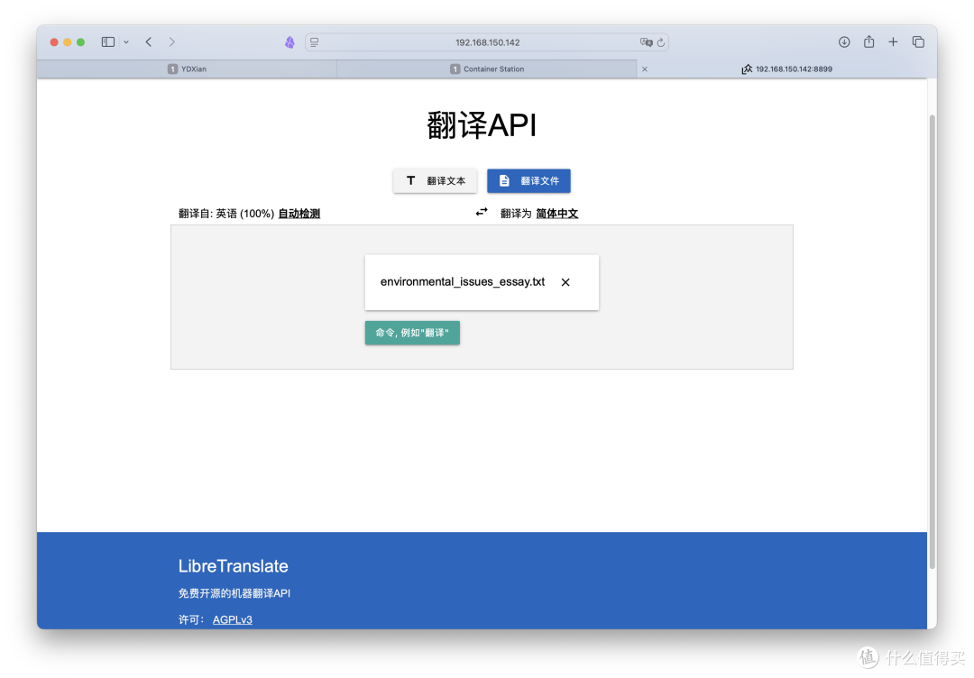Viewport: 974px width, 678px height.
Task: Remove environmental_issues_essay.txt with the X icon
Action: (x=565, y=282)
